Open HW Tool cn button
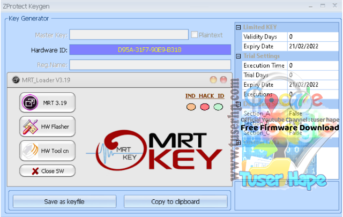Viewport: 343px width, 217px height. point(48,151)
